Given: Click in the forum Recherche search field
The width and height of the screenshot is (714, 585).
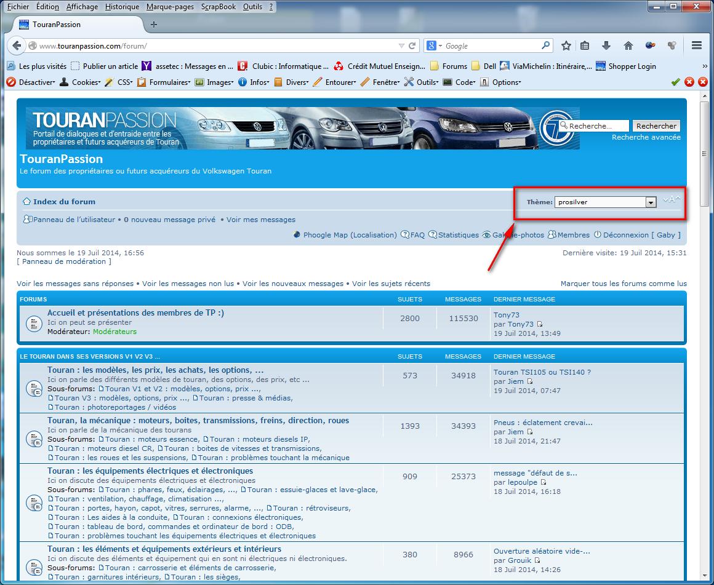Looking at the screenshot, I should click(597, 125).
